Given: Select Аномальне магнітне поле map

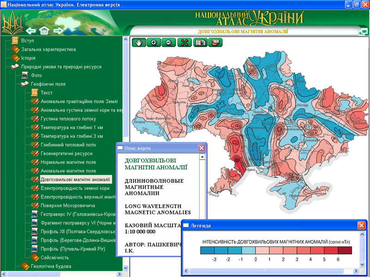Looking at the screenshot, I should [x=68, y=171].
